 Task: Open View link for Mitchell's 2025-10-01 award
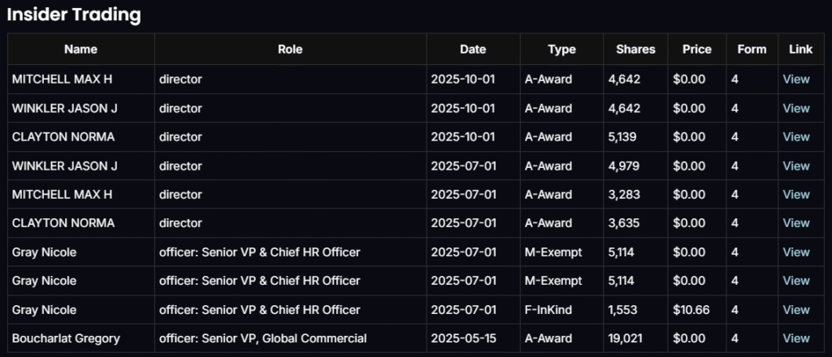(795, 80)
